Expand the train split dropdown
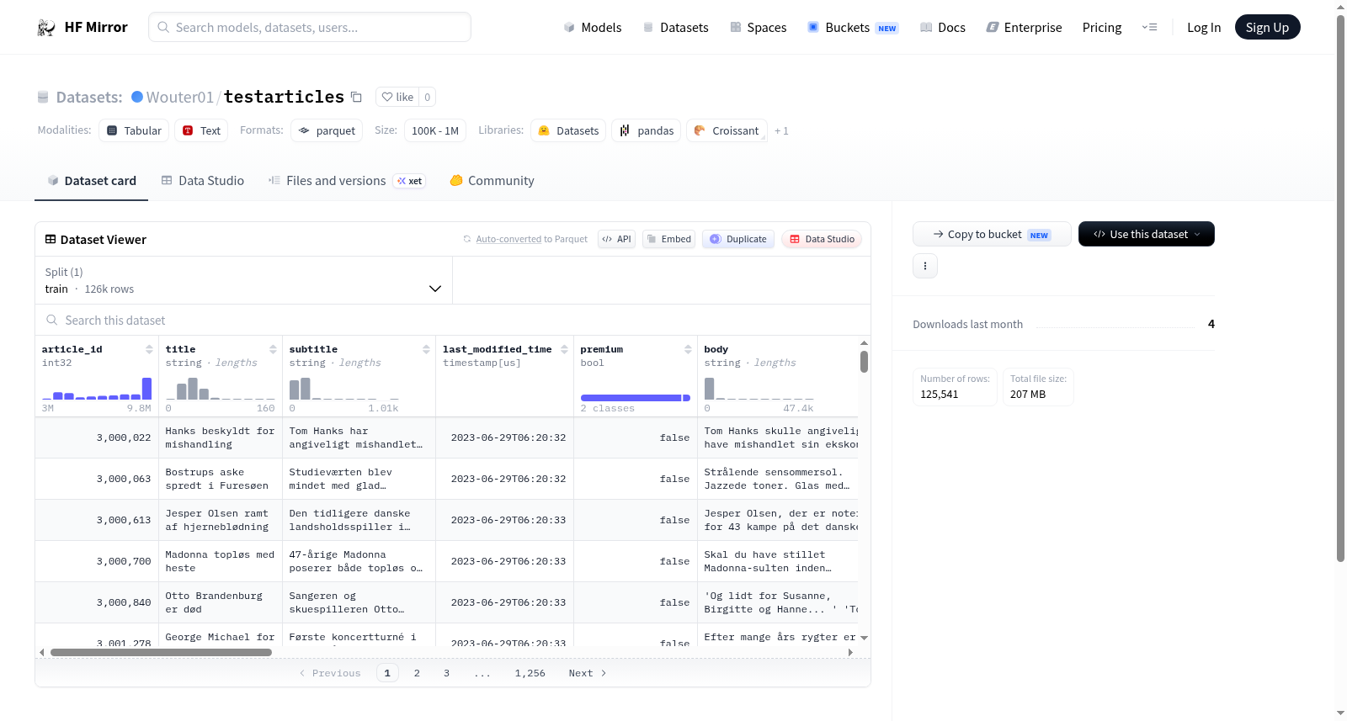1347x721 pixels. (x=244, y=280)
